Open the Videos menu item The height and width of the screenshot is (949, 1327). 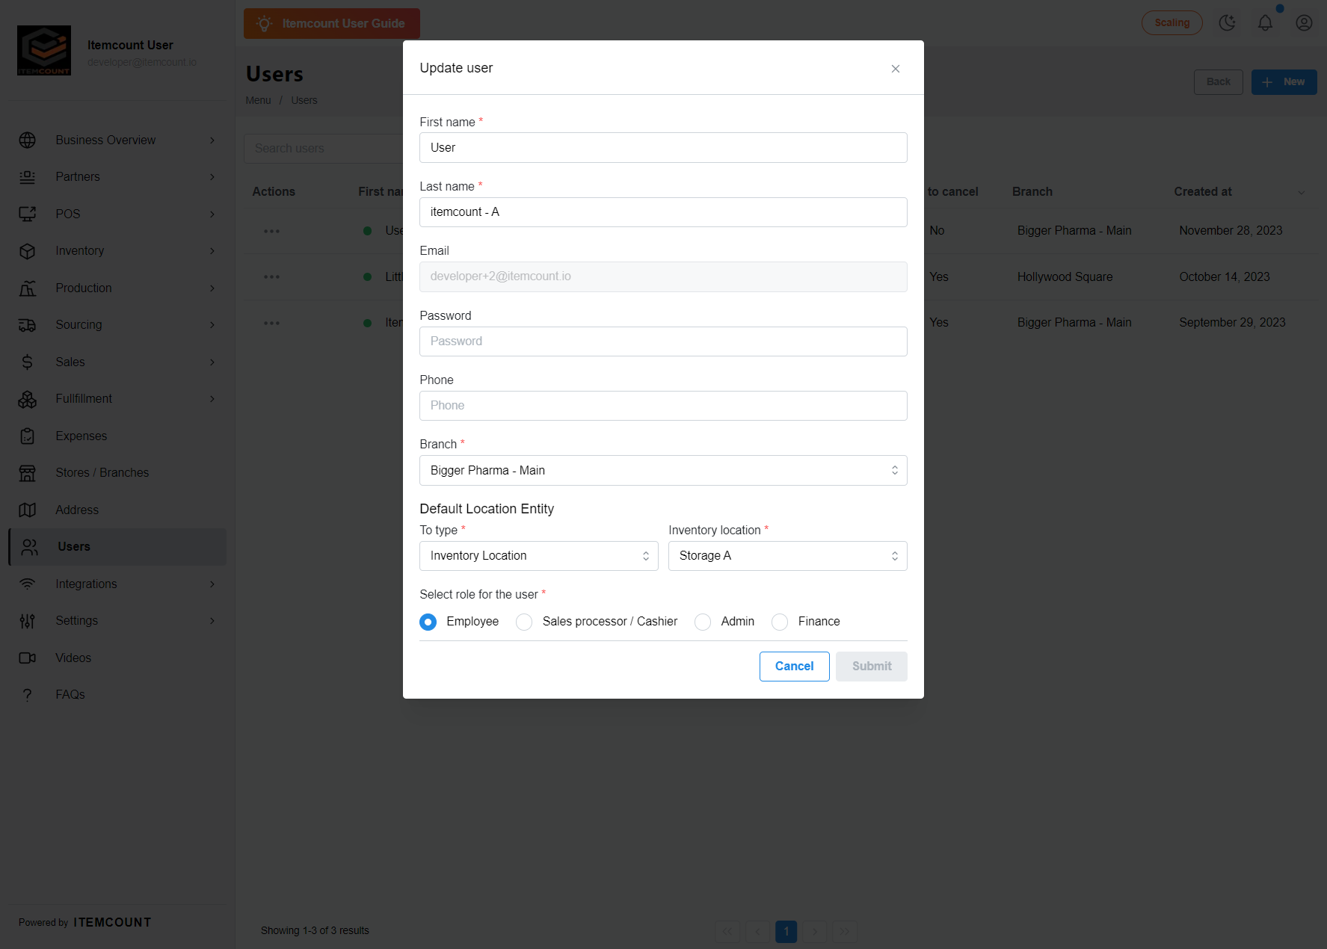(117, 658)
